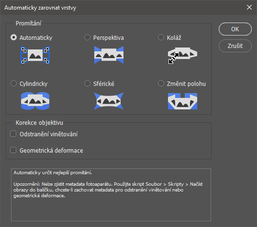
Task: Confirm with the OK button
Action: 235,29
